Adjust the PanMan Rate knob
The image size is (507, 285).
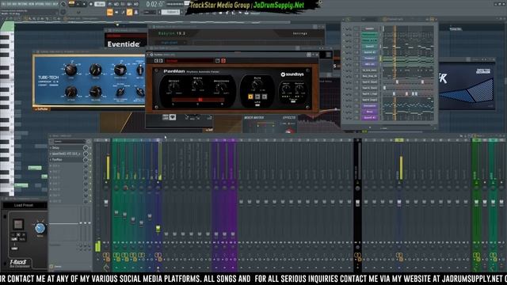point(257,85)
